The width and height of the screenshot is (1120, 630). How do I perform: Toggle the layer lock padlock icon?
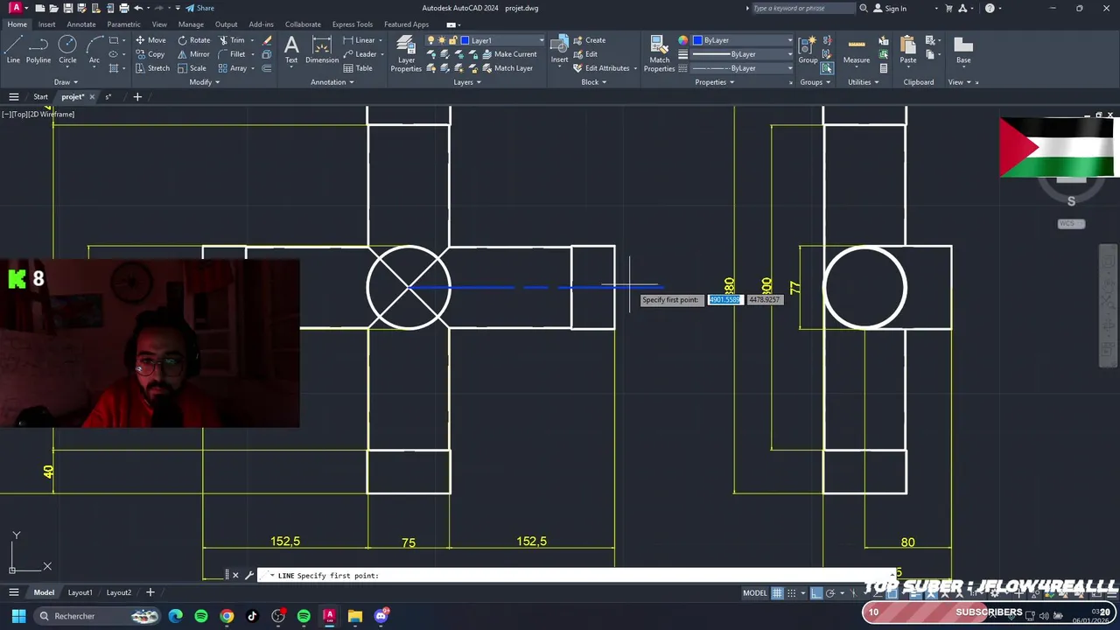tap(452, 40)
